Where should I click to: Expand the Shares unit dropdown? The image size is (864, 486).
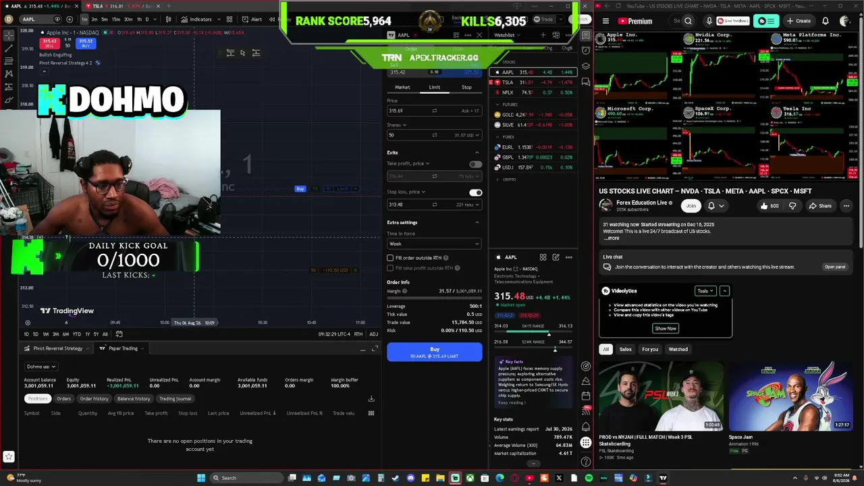(397, 125)
